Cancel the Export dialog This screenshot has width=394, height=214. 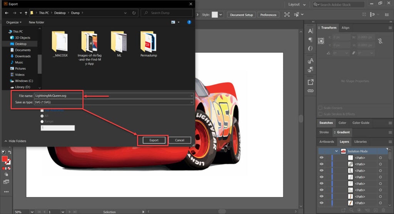pyautogui.click(x=179, y=140)
